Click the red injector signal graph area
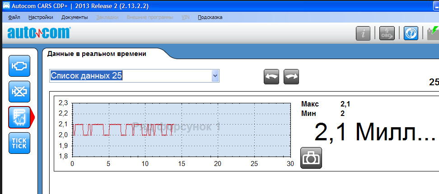439x194 pixels. click(x=181, y=130)
